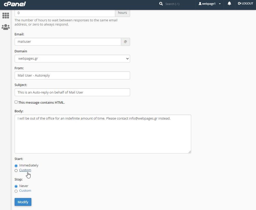Enable 'This message contains HTML' checkbox
Viewport: 256px width, 210px height.
point(16,102)
